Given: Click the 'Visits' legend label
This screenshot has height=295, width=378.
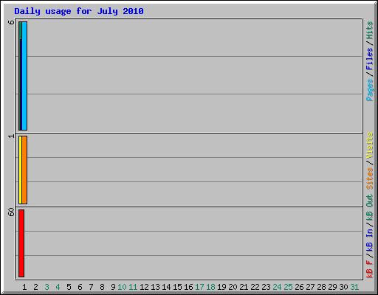Looking at the screenshot, I should (369, 145).
